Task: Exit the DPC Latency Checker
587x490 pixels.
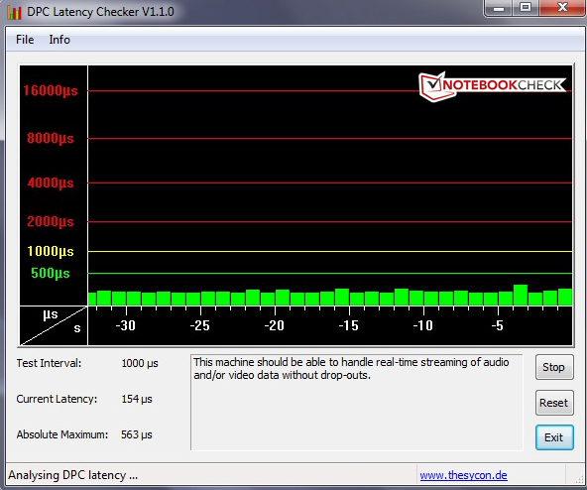Action: click(x=554, y=437)
